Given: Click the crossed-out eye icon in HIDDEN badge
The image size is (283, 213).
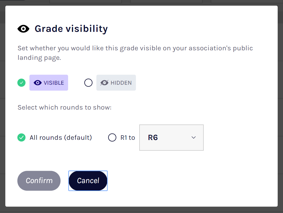Looking at the screenshot, I should click(104, 83).
